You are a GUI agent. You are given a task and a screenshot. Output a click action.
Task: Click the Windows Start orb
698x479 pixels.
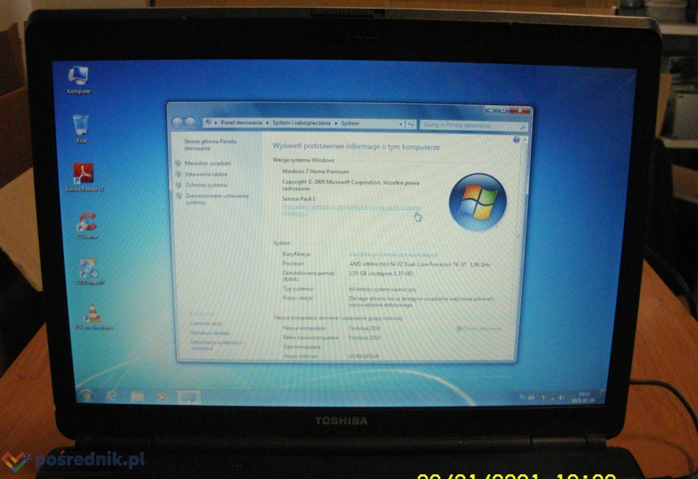[x=87, y=396]
